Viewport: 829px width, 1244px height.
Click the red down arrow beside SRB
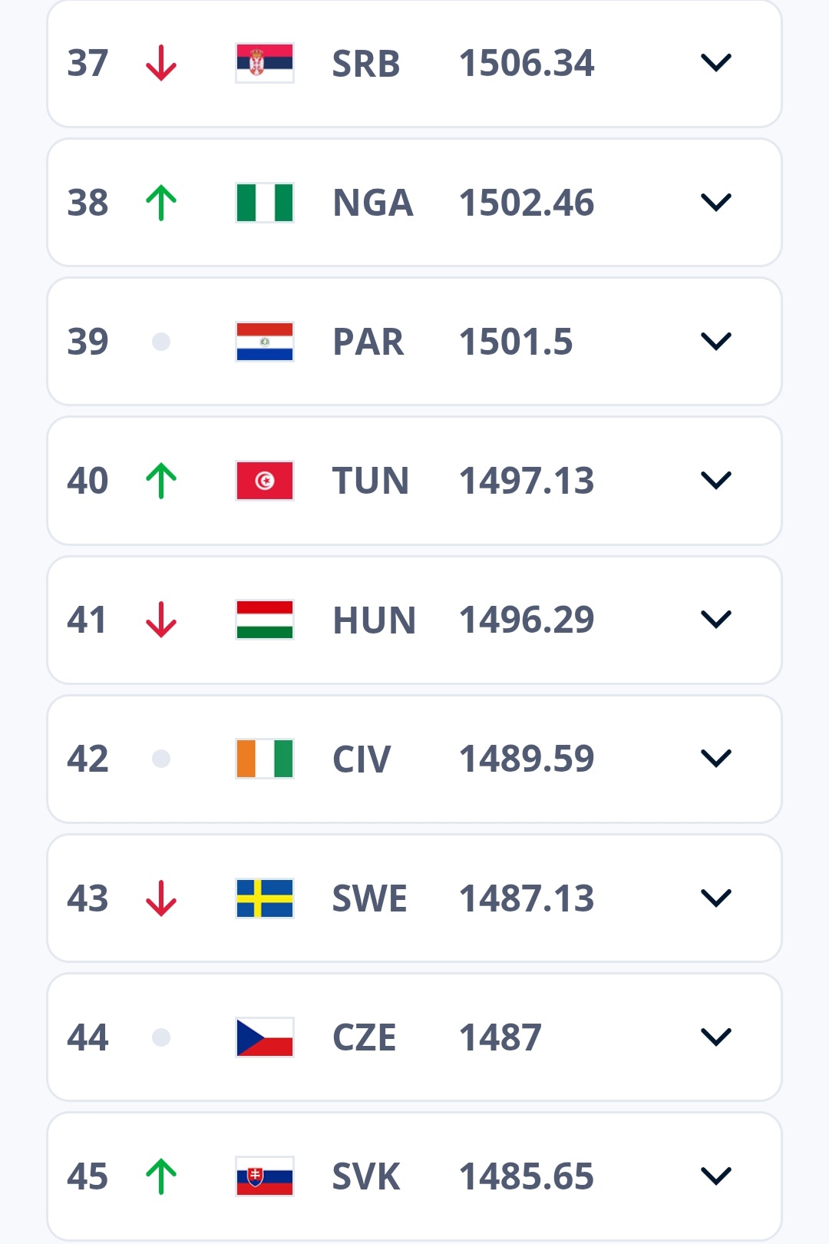tap(161, 63)
